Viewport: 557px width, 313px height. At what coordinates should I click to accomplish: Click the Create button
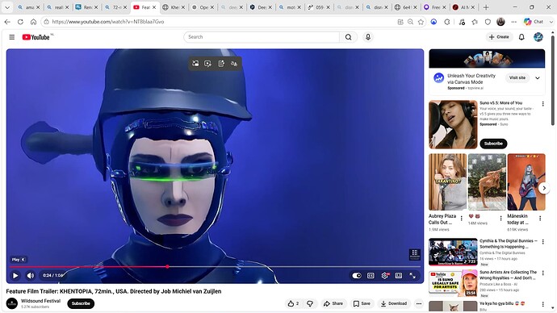click(x=499, y=37)
